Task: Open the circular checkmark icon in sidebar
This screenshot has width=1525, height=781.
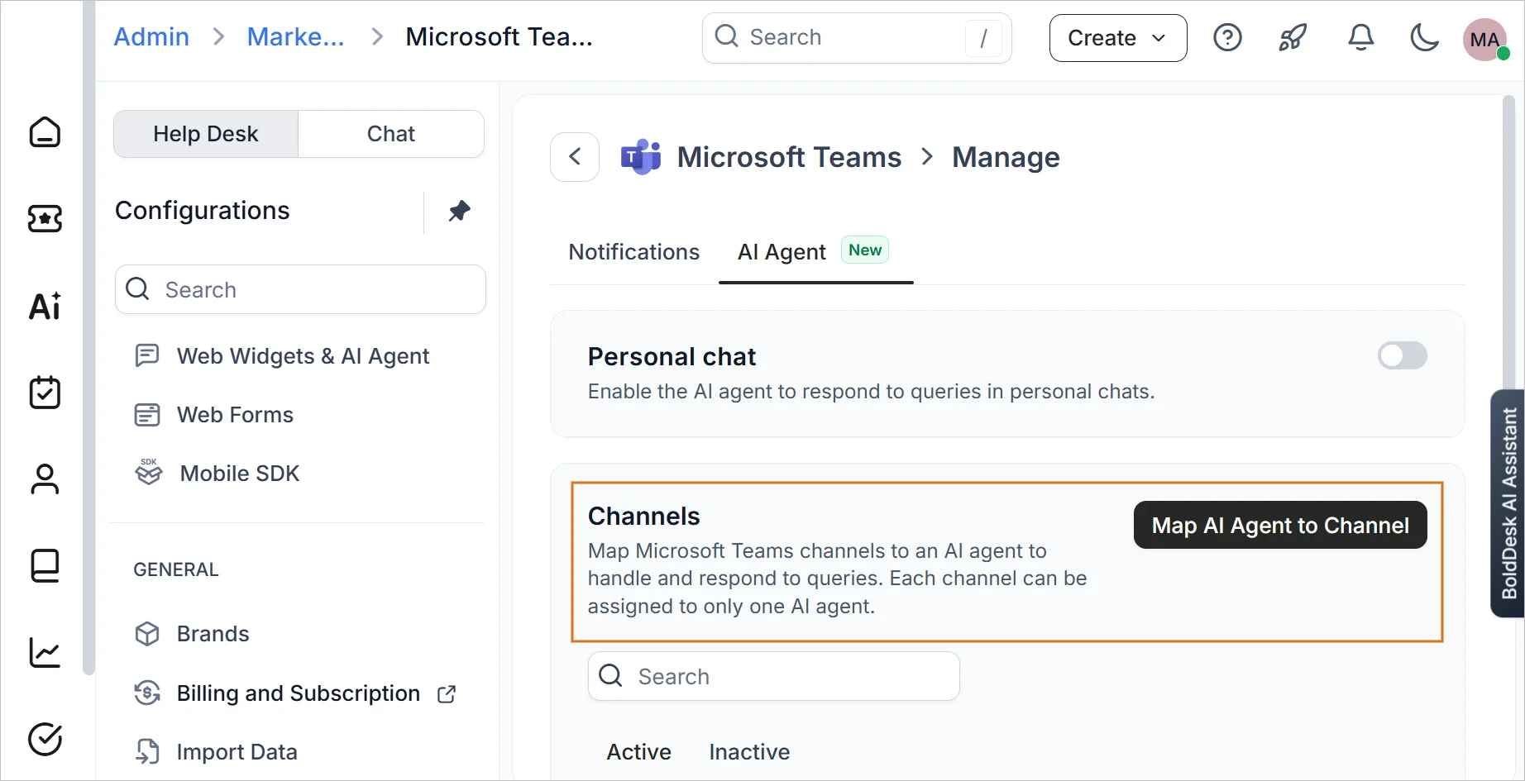Action: click(45, 740)
